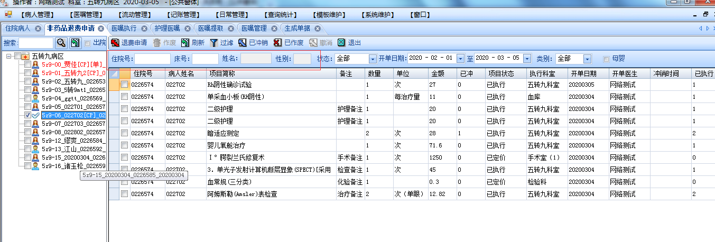Viewport: 715px width, 242px height.
Task: Open the 状态 dropdown showing 全部
Action: tap(373, 59)
